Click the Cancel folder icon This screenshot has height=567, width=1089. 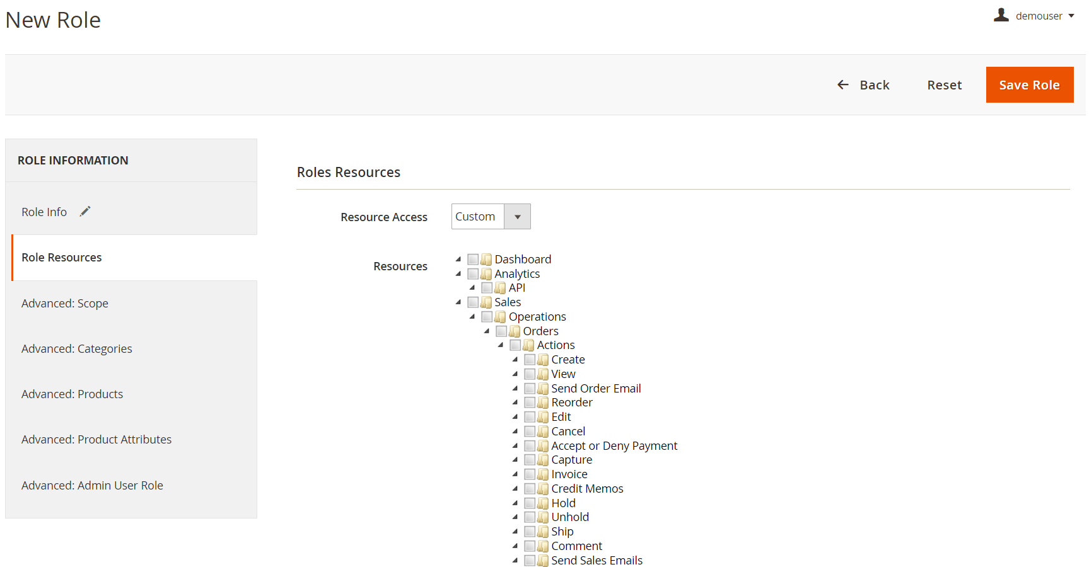coord(543,432)
